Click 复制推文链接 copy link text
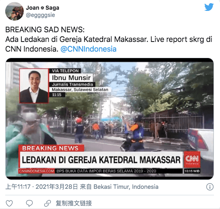Viewport: 220px width, 209px height. (74, 203)
